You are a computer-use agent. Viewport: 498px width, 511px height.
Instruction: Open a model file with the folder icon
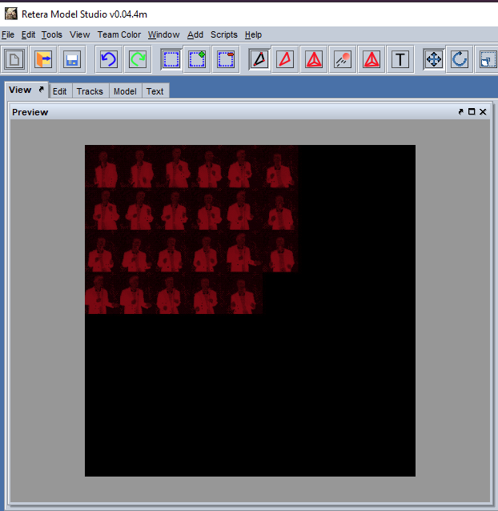coord(43,59)
